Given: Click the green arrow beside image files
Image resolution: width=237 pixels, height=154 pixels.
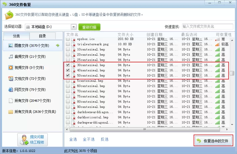Looking at the screenshot, I should coord(58,45).
